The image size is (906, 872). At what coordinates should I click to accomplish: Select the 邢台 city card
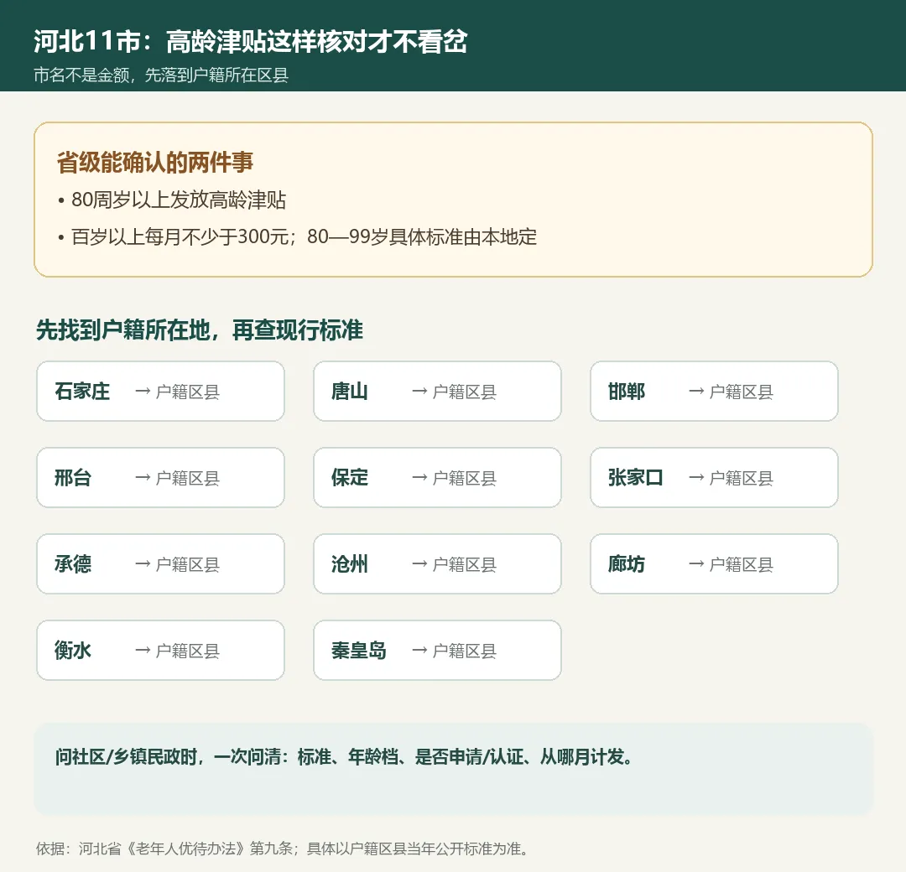click(160, 478)
